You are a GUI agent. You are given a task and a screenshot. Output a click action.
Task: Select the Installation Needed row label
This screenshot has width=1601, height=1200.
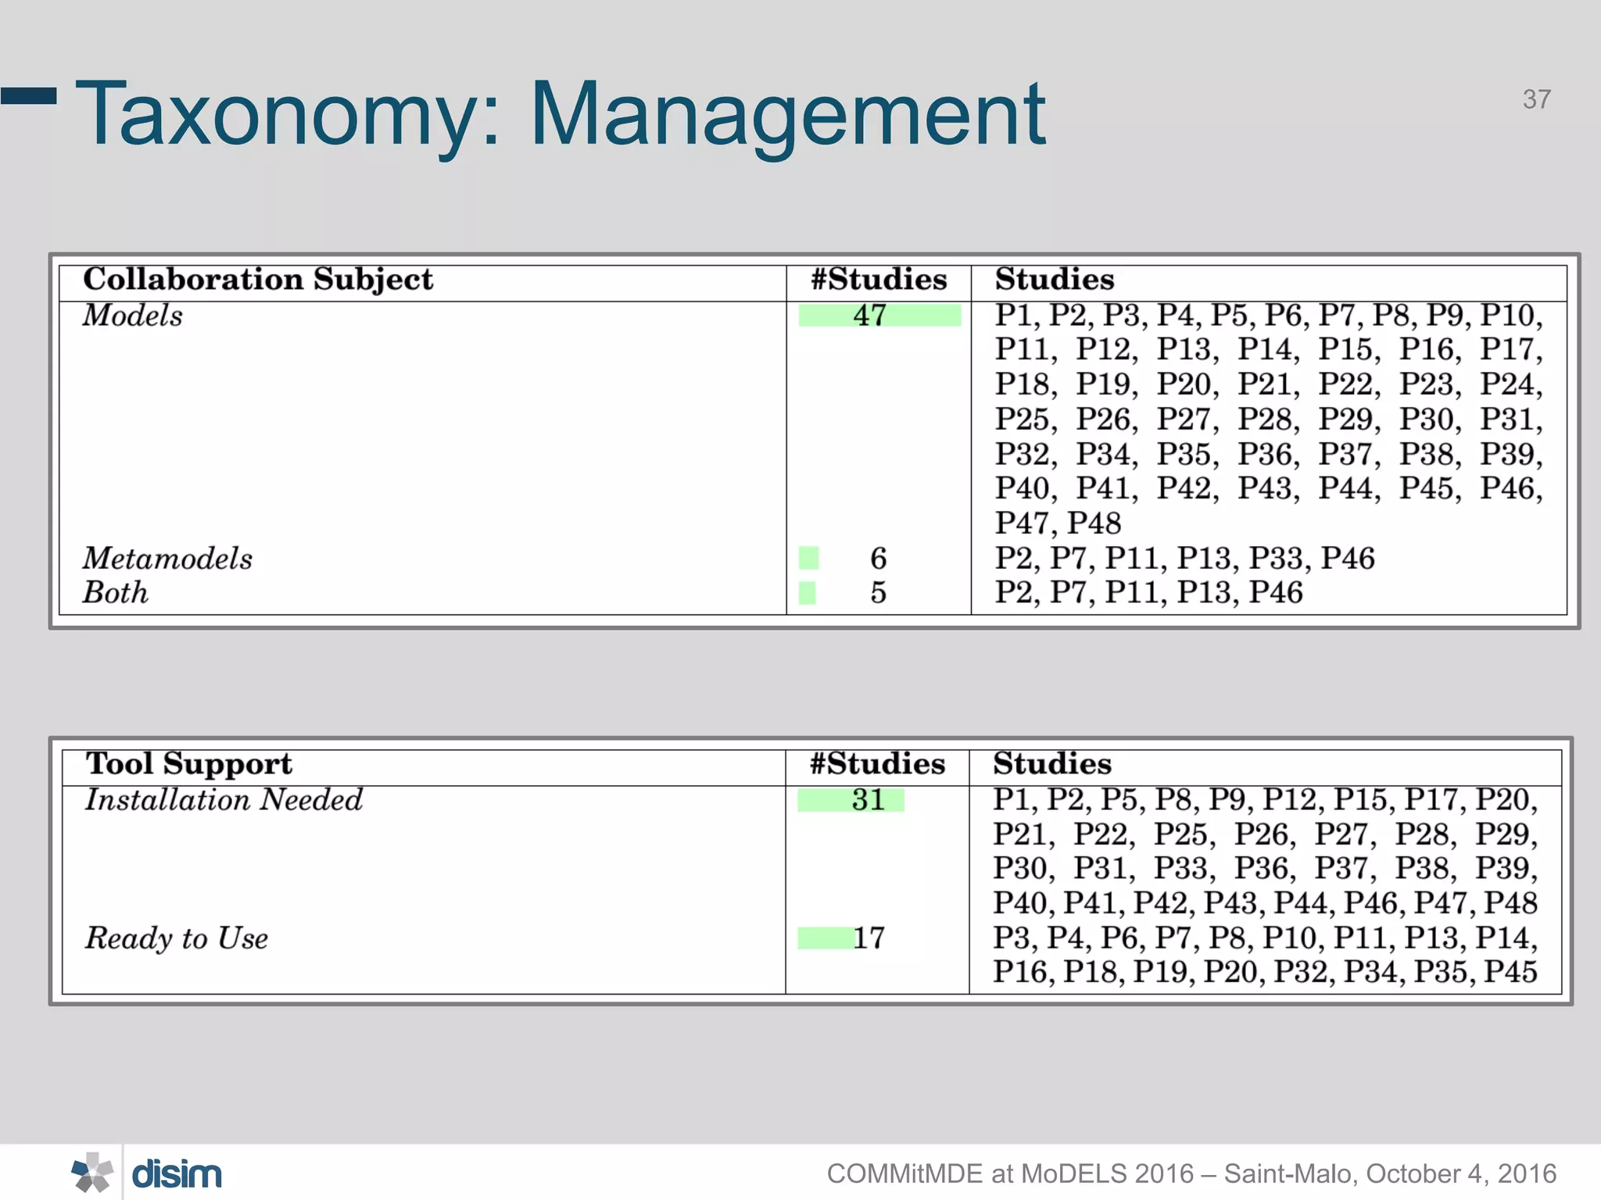coord(224,800)
